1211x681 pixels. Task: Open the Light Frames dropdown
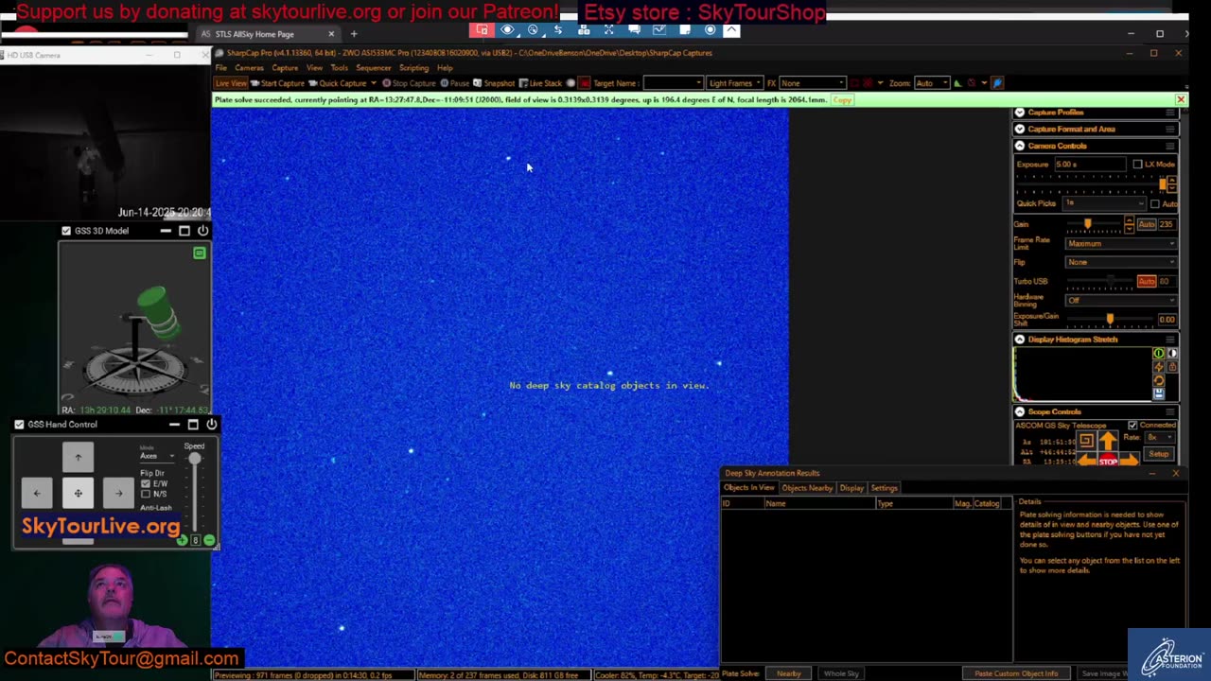(734, 83)
